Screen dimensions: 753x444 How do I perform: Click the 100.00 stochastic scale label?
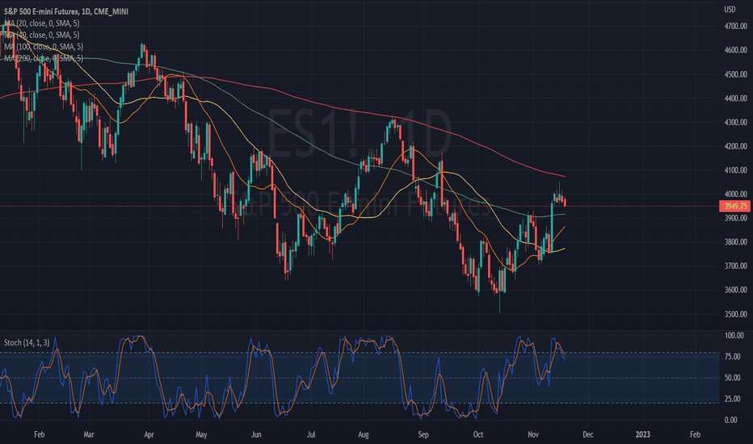(x=734, y=336)
